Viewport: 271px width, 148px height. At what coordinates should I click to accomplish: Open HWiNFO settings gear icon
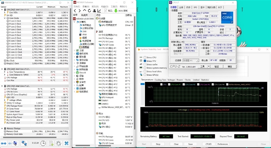59,143
